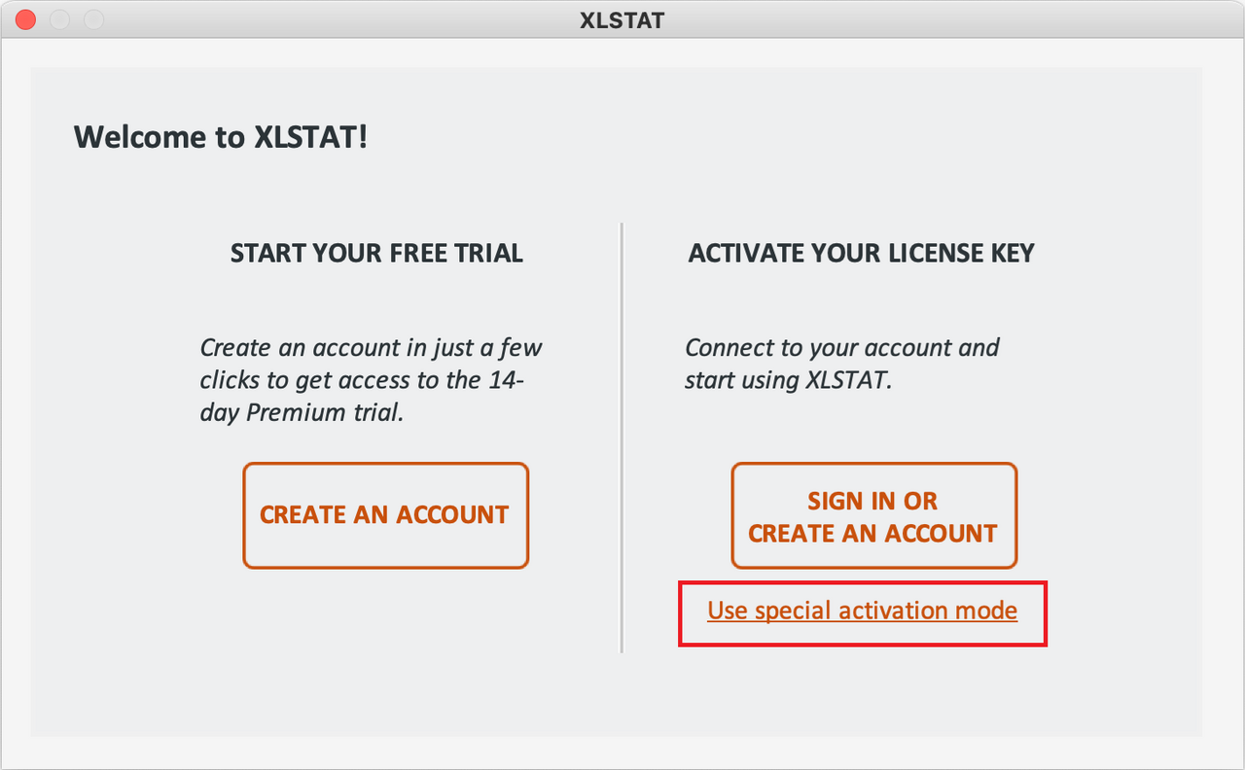The height and width of the screenshot is (770, 1245).
Task: Click the grayed-out zoom window button
Action: pos(93,19)
